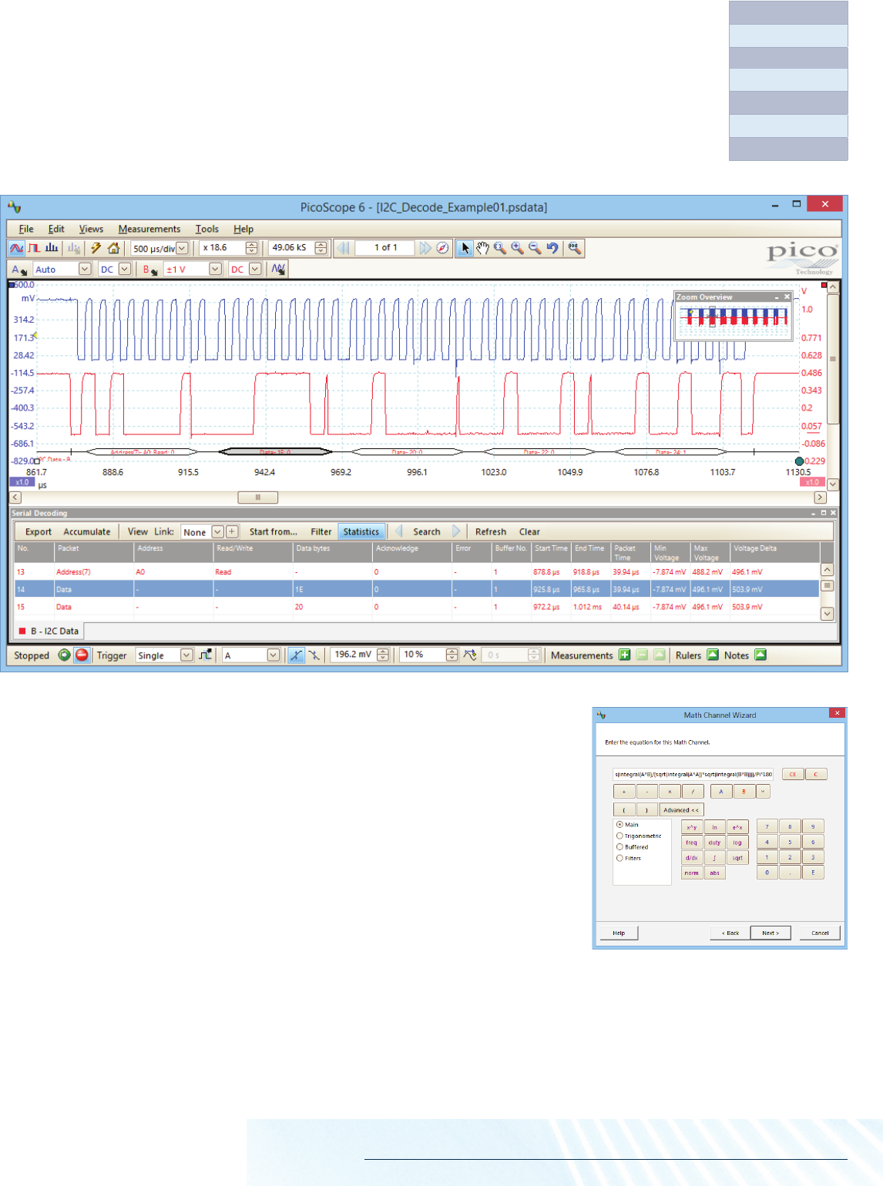This screenshot has height=1186, width=883.
Task: Click the buffer number field 1 of 1
Action: (x=385, y=248)
